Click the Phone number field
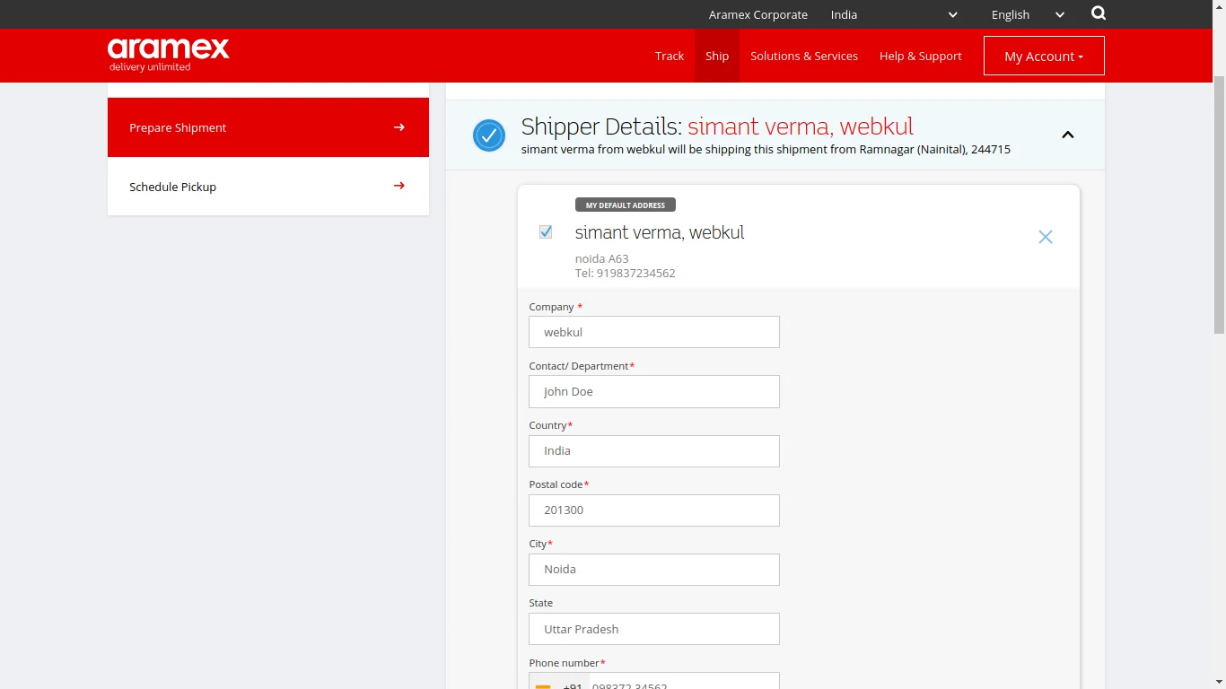Image resolution: width=1226 pixels, height=689 pixels. click(x=684, y=682)
